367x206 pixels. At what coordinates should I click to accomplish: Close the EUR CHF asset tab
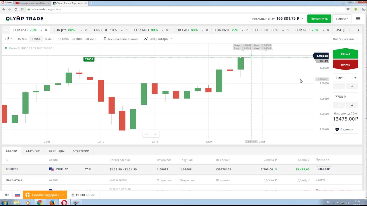pyautogui.click(x=126, y=30)
